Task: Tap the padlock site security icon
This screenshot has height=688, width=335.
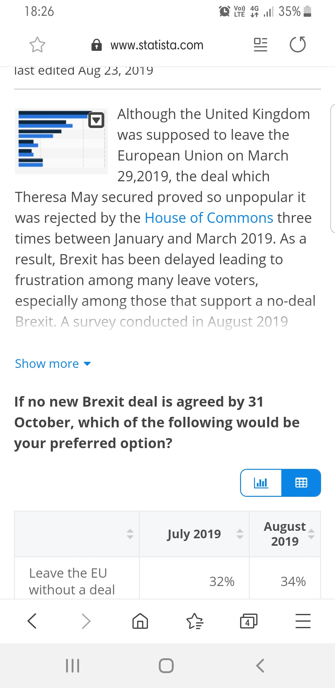Action: (x=96, y=45)
